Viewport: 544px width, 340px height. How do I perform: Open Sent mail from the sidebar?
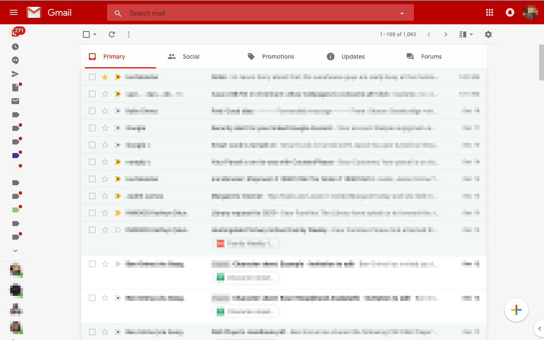[15, 74]
